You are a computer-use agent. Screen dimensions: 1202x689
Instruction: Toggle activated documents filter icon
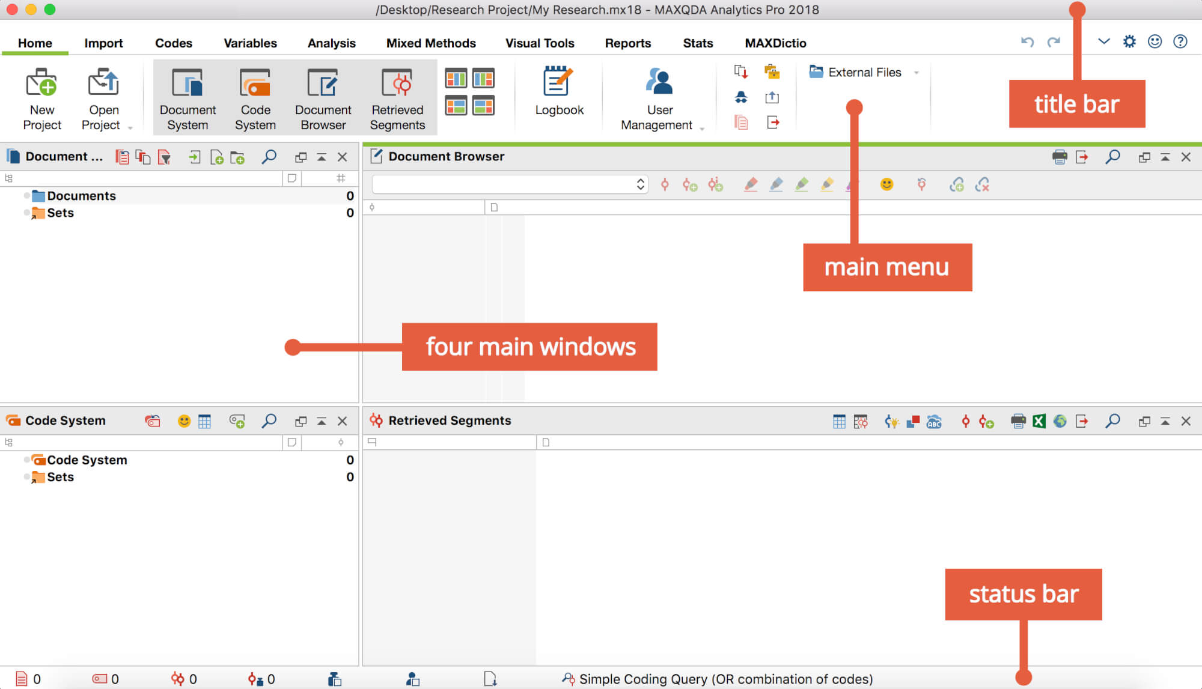tap(163, 157)
